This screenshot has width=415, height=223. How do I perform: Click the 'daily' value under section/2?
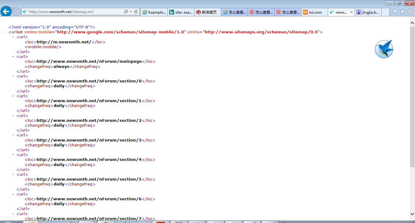[x=59, y=125]
